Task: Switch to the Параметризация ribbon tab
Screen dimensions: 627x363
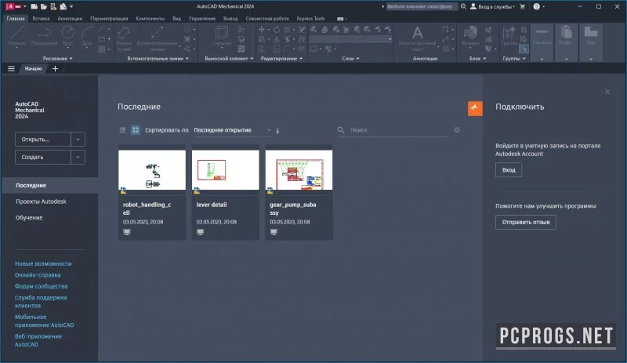Action: (109, 18)
